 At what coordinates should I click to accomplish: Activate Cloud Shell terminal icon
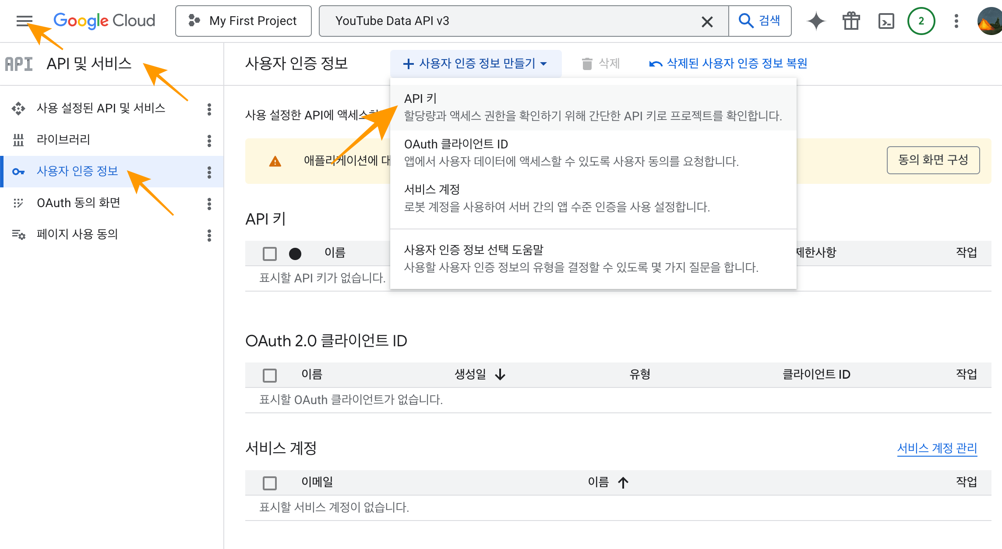pyautogui.click(x=886, y=21)
